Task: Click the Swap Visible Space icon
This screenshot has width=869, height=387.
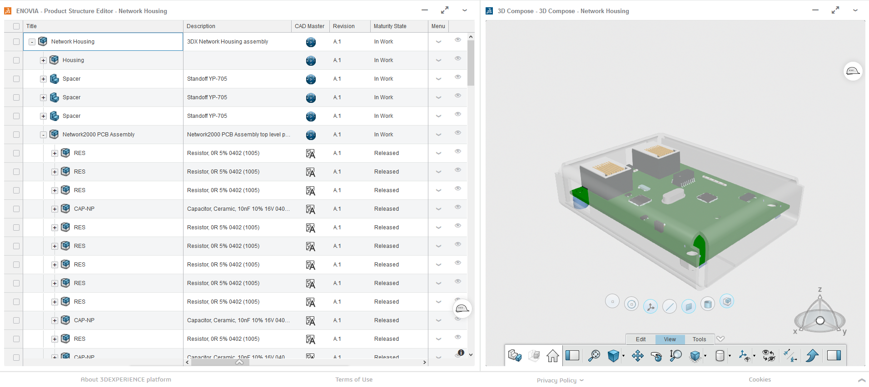Action: pos(769,356)
